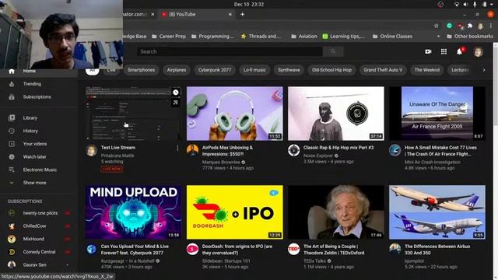Open Online Classes bookmarks folder
This screenshot has height=280, width=498.
[x=392, y=37]
